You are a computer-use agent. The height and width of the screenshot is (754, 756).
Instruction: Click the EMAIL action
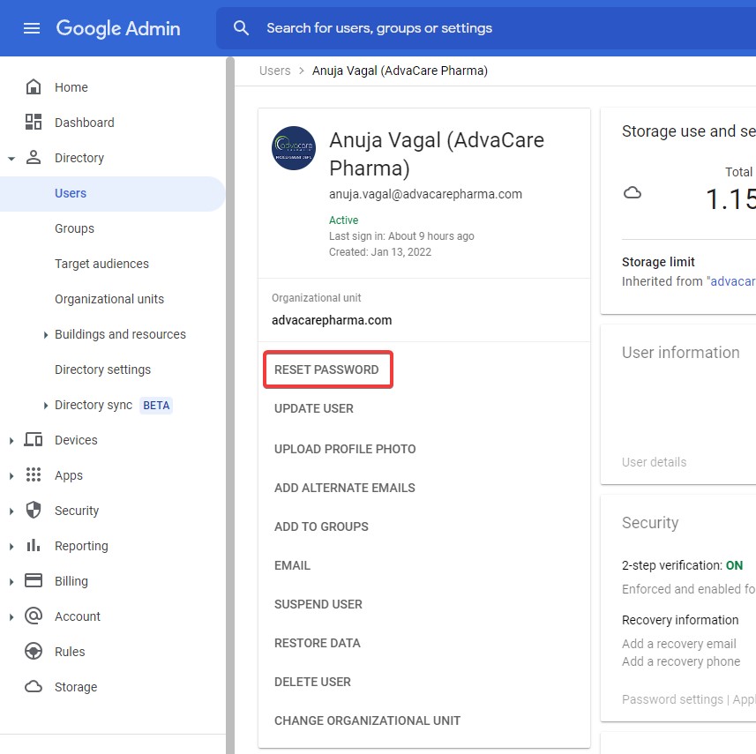(x=292, y=565)
